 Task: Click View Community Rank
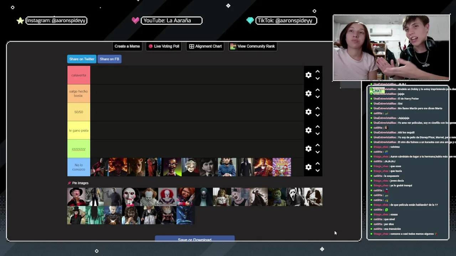tap(253, 46)
